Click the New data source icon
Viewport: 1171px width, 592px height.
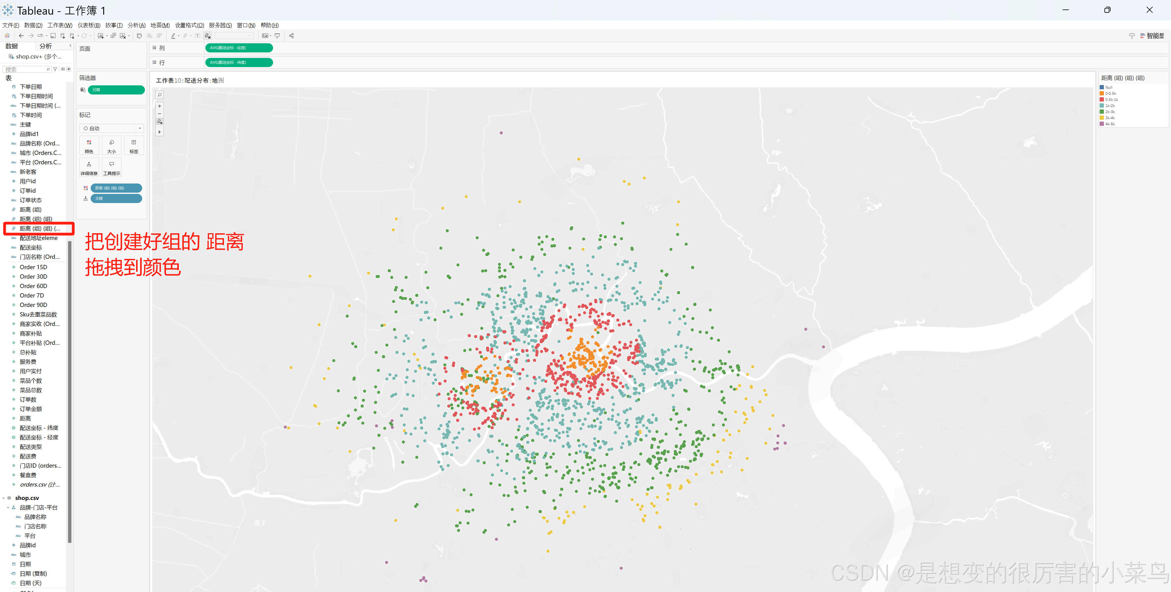[63, 36]
